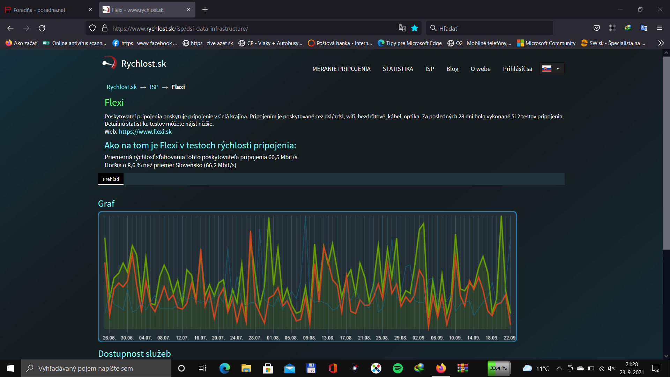The image size is (670, 377).
Task: Reload the current page
Action: pyautogui.click(x=42, y=28)
